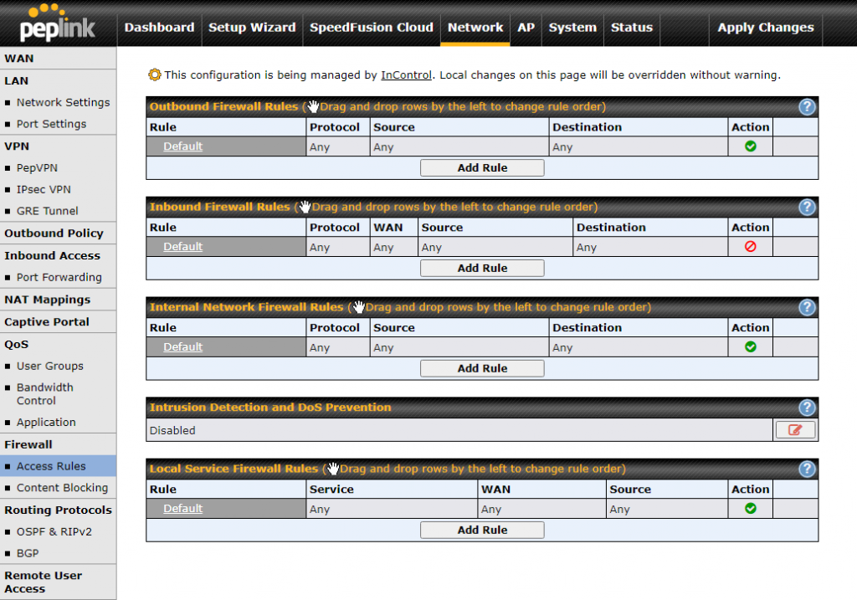857x600 pixels.
Task: Select OSPF & RIPv2 in sidebar
Action: (54, 532)
